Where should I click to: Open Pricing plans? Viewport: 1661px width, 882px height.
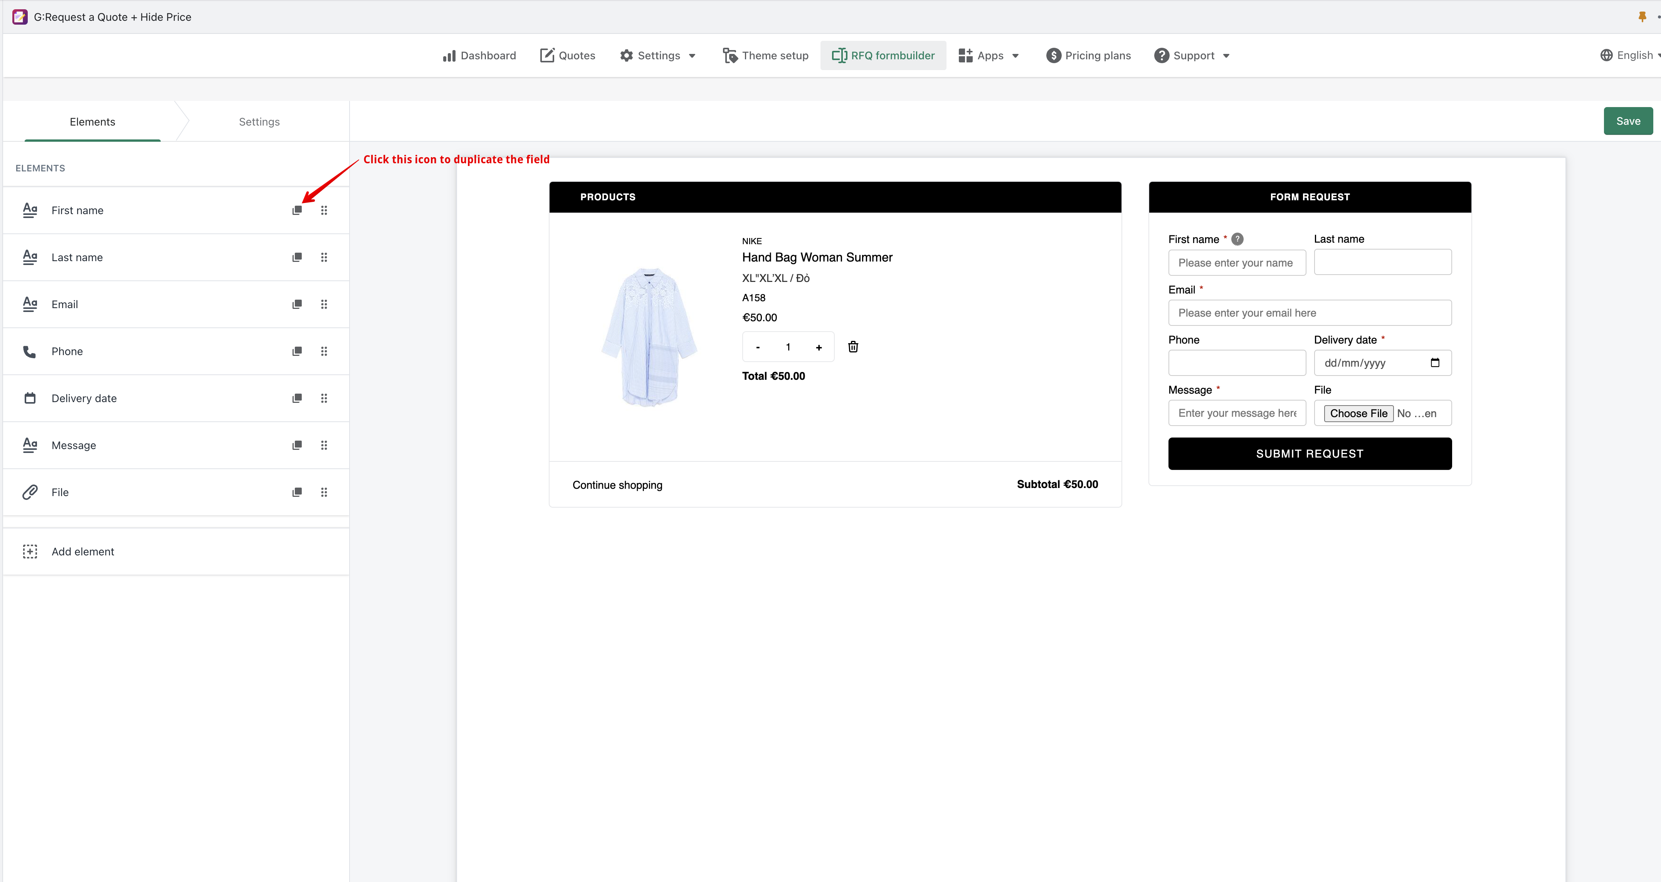pyautogui.click(x=1088, y=55)
